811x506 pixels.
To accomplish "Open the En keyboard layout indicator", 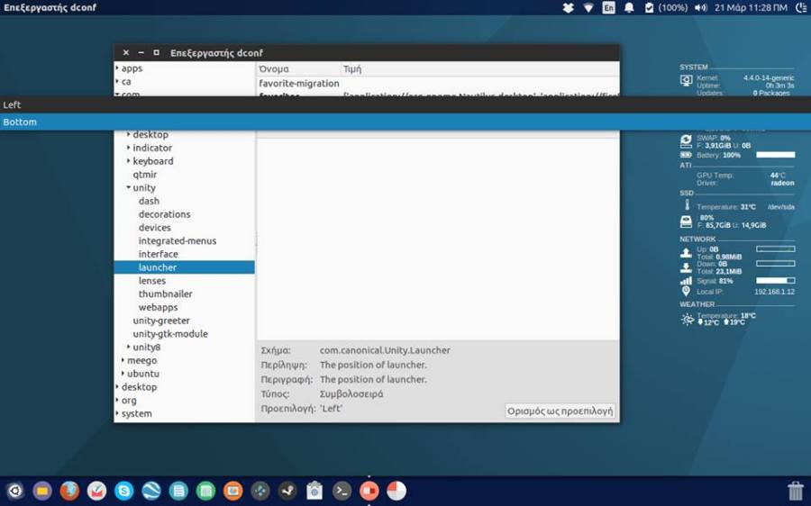I will [x=609, y=8].
